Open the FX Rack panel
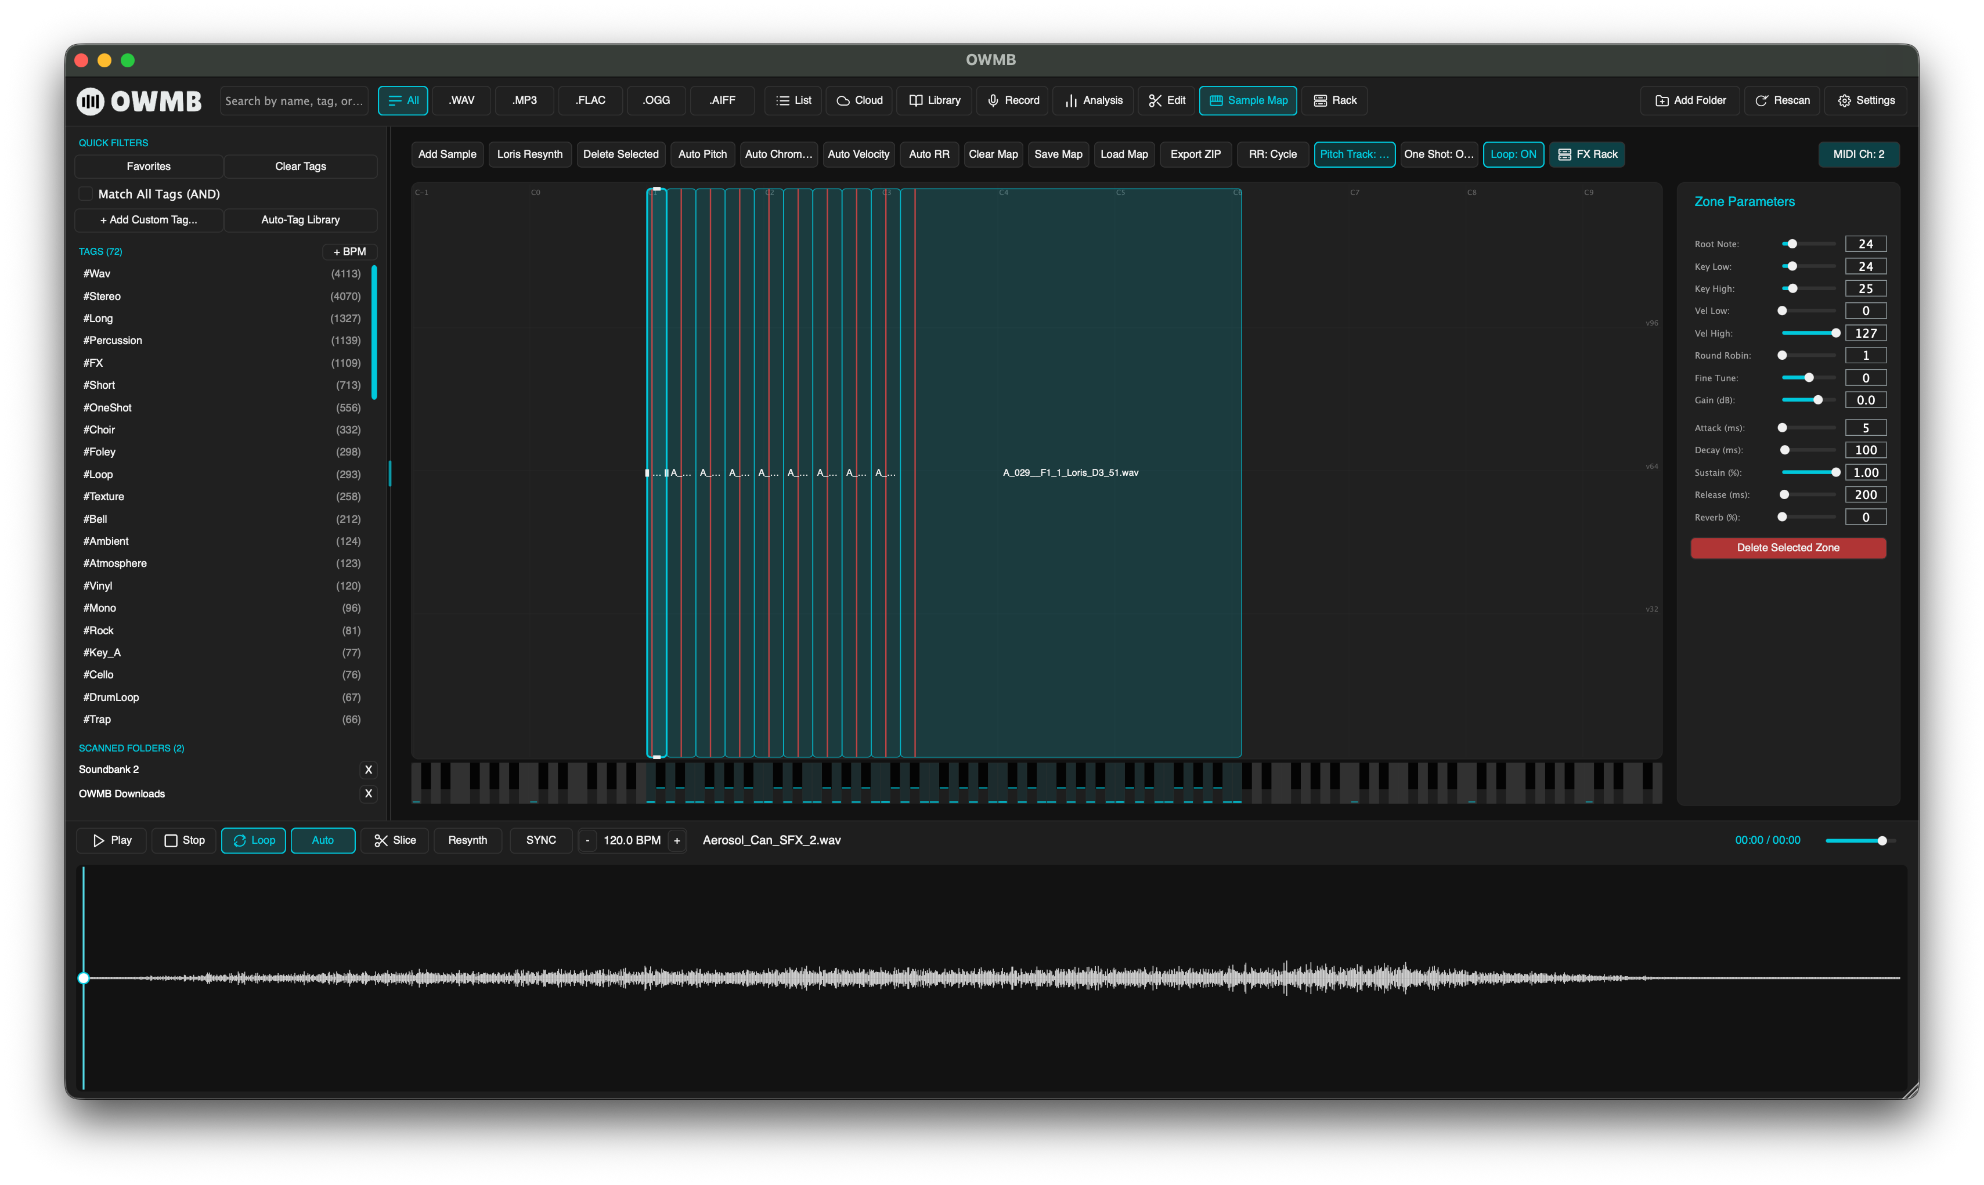 [1587, 154]
